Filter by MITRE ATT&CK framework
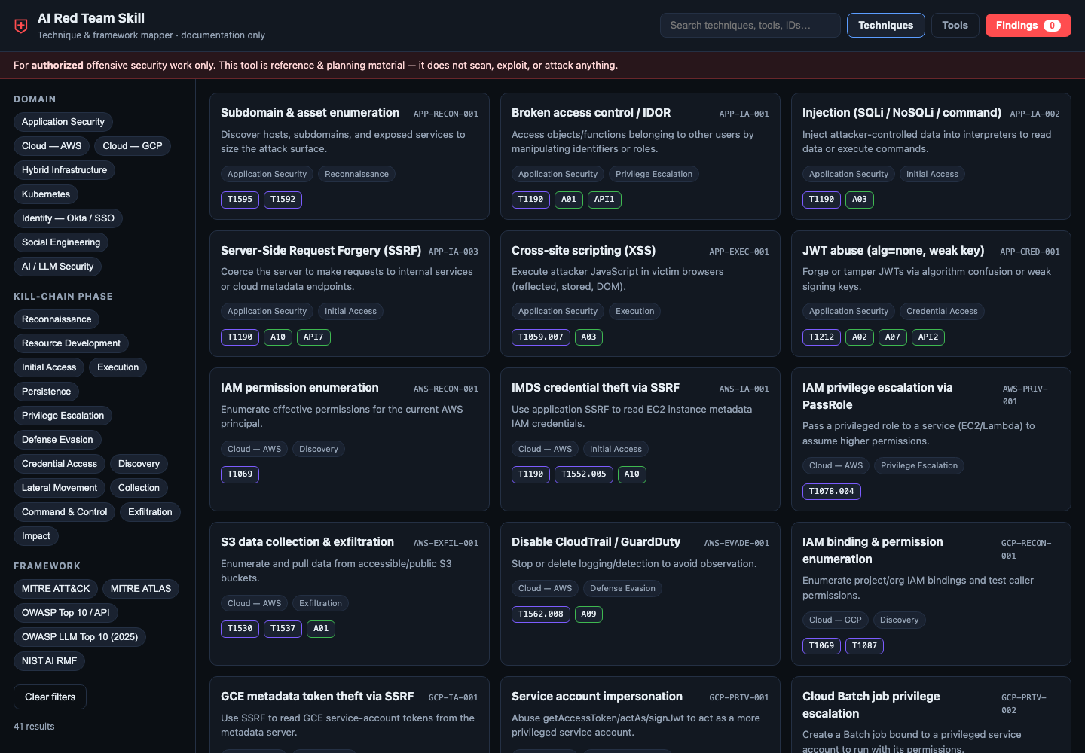 (x=56, y=589)
